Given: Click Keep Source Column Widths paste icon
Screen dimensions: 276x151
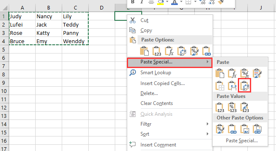Looking at the screenshot, I should coord(232,85).
